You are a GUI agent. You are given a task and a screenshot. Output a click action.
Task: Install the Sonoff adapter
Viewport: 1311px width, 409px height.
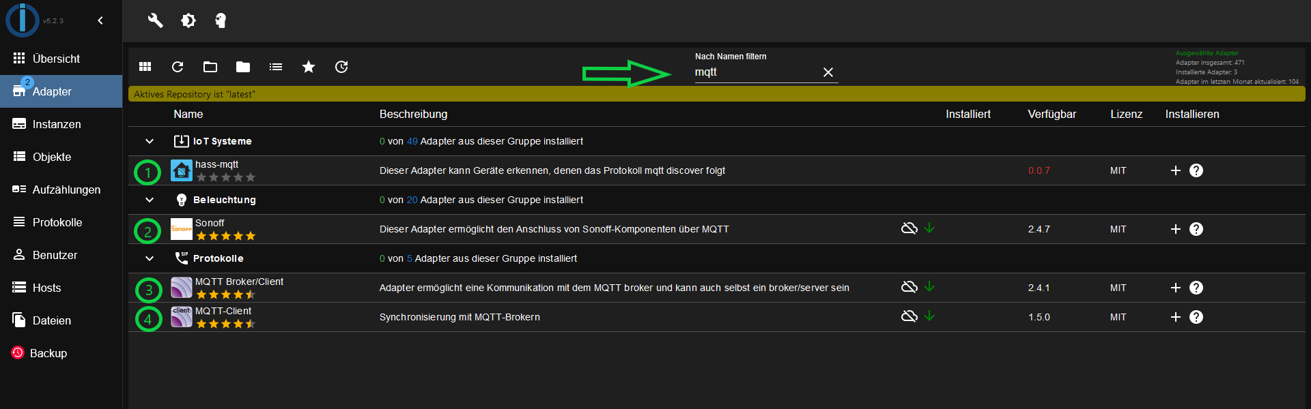coord(1176,229)
